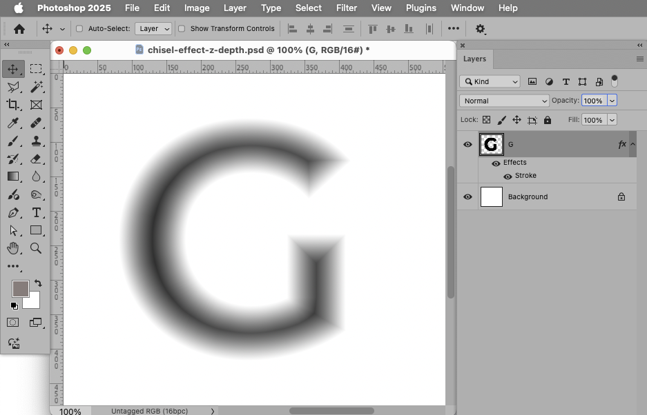
Task: Switch to the Layers panel tab
Action: point(474,59)
